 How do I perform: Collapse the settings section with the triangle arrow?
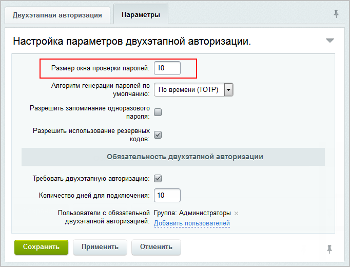(329, 41)
